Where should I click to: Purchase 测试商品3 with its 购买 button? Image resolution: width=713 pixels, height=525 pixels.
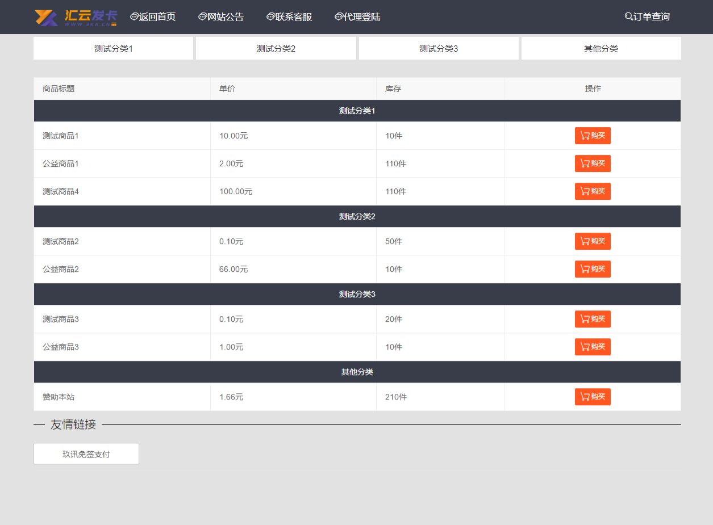click(593, 319)
